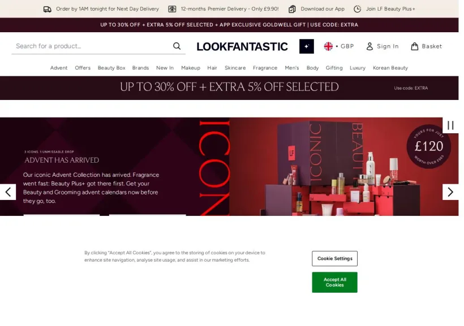Click the LOOKFANTASTIC logo
This screenshot has width=464, height=326.
[x=242, y=46]
